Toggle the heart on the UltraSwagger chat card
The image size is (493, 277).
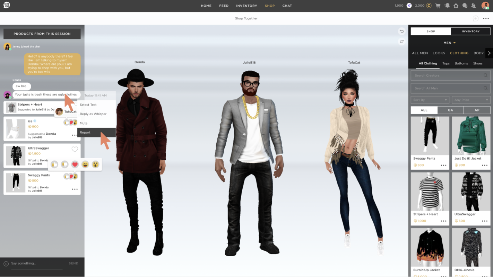tap(75, 149)
